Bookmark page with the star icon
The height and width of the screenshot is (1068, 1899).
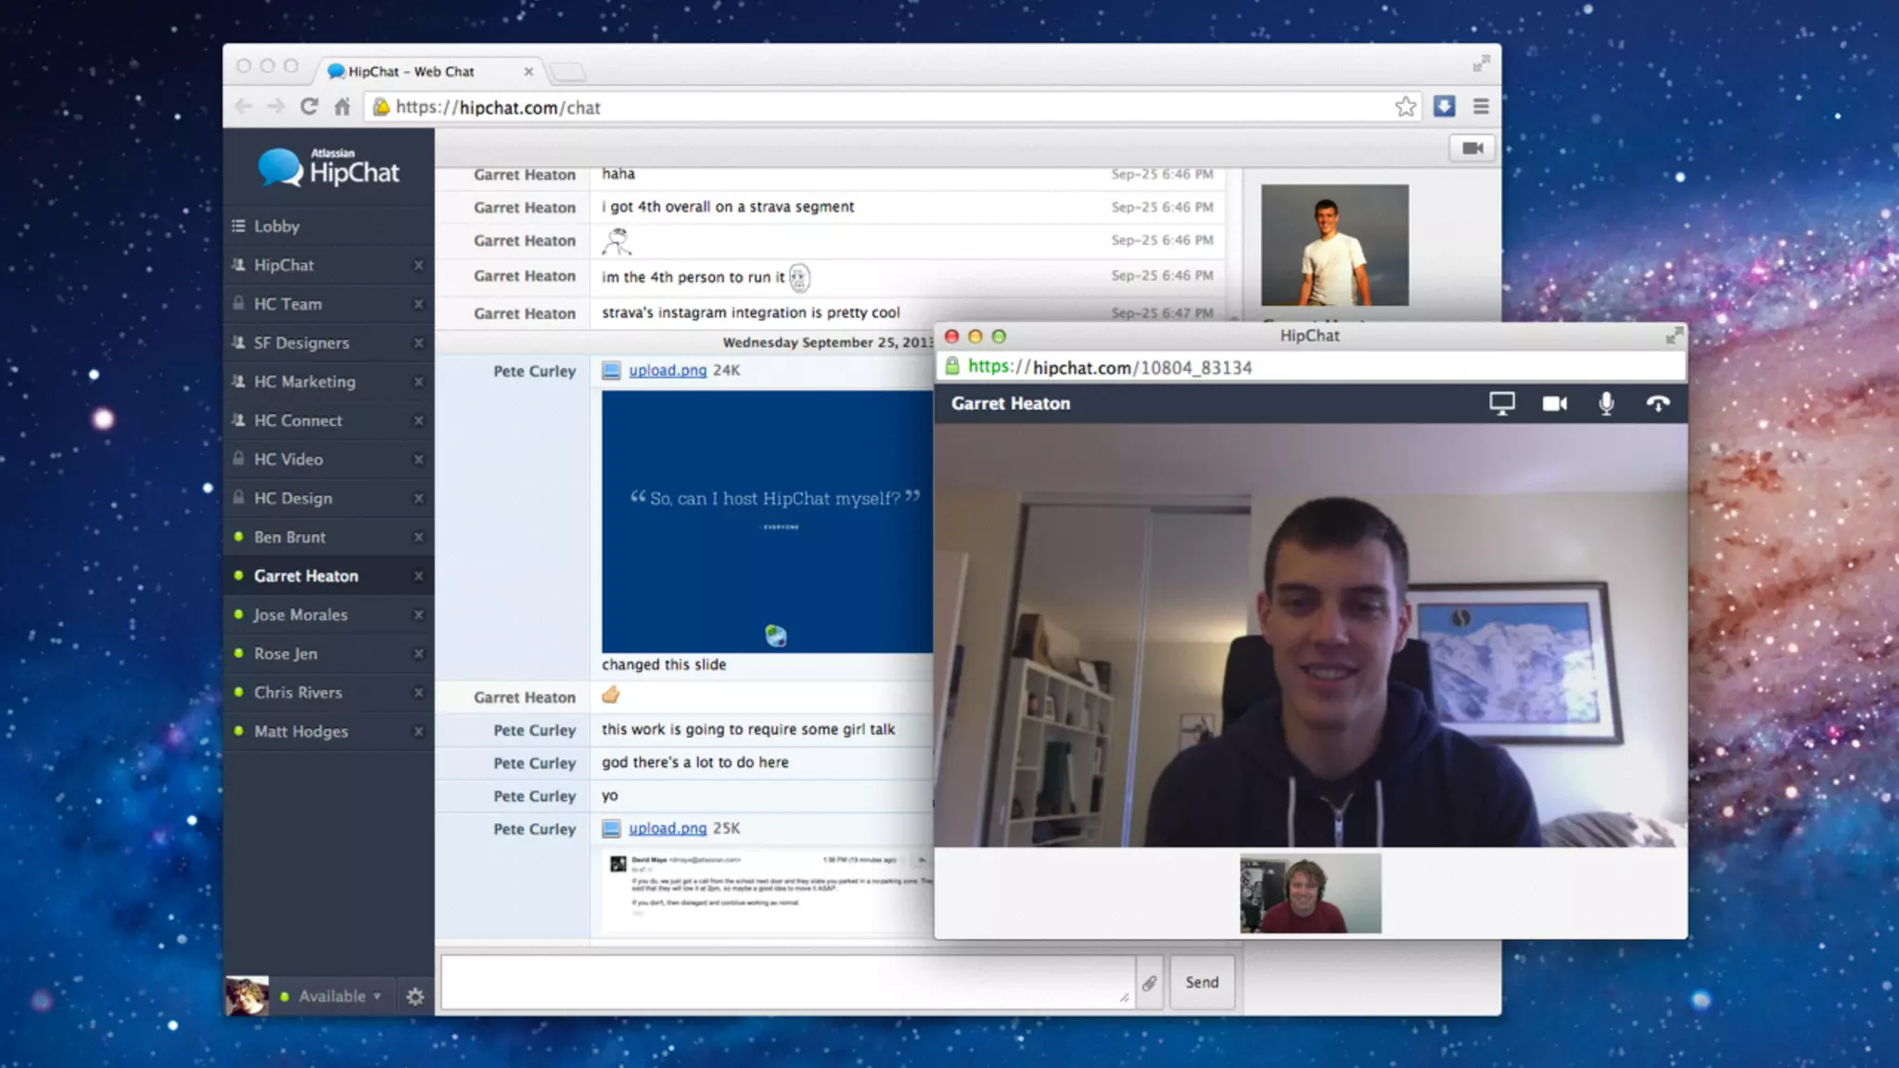pos(1405,107)
